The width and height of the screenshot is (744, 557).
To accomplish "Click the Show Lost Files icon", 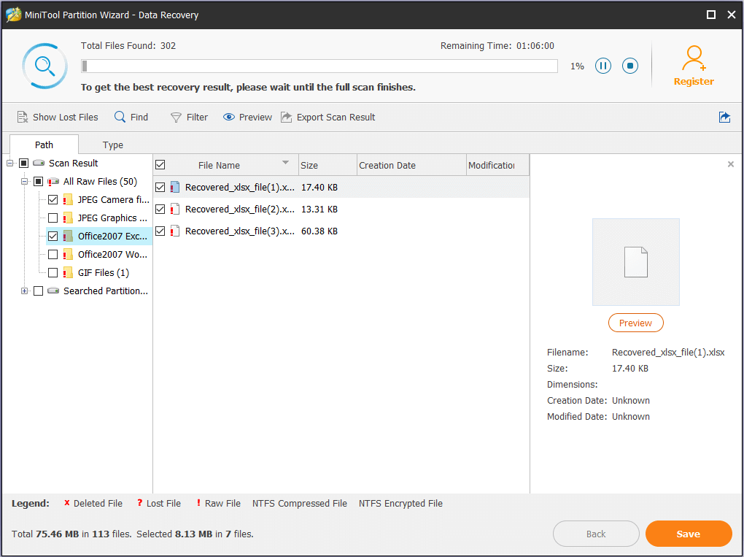I will point(23,117).
